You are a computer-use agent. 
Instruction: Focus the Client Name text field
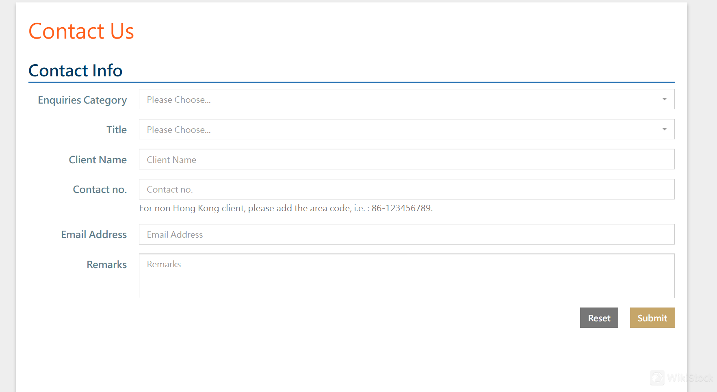406,159
